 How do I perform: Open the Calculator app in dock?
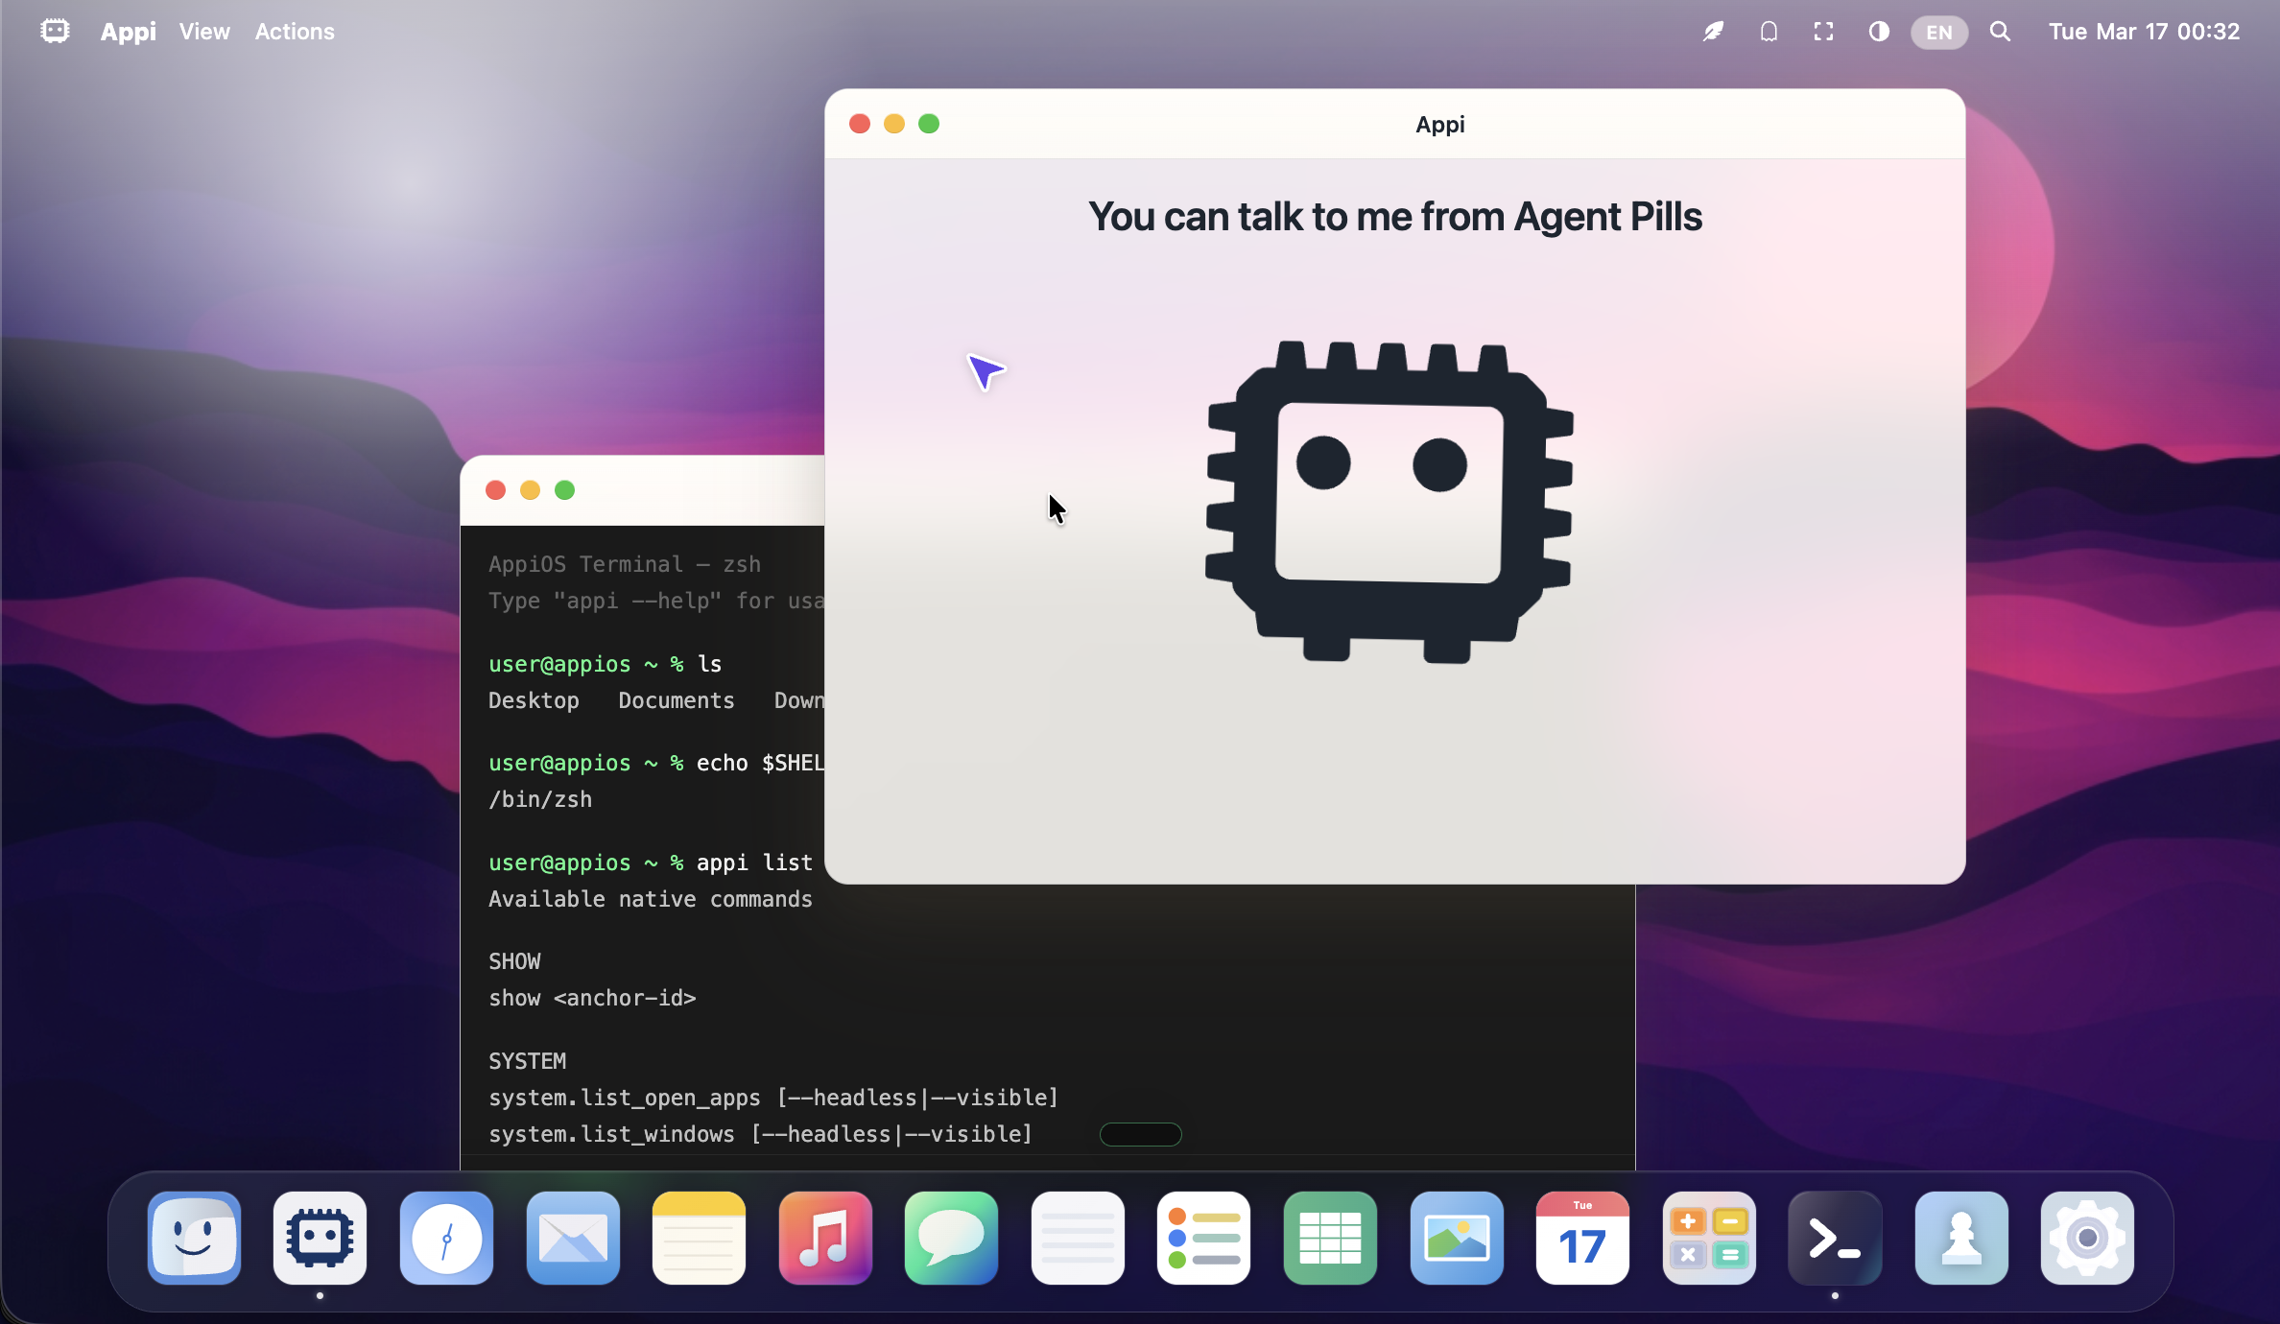(1709, 1238)
